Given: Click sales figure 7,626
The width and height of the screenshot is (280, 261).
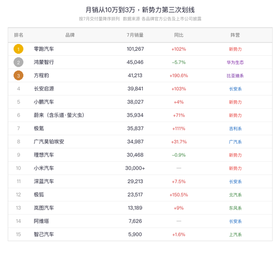Looking at the screenshot, I should tap(135, 221).
